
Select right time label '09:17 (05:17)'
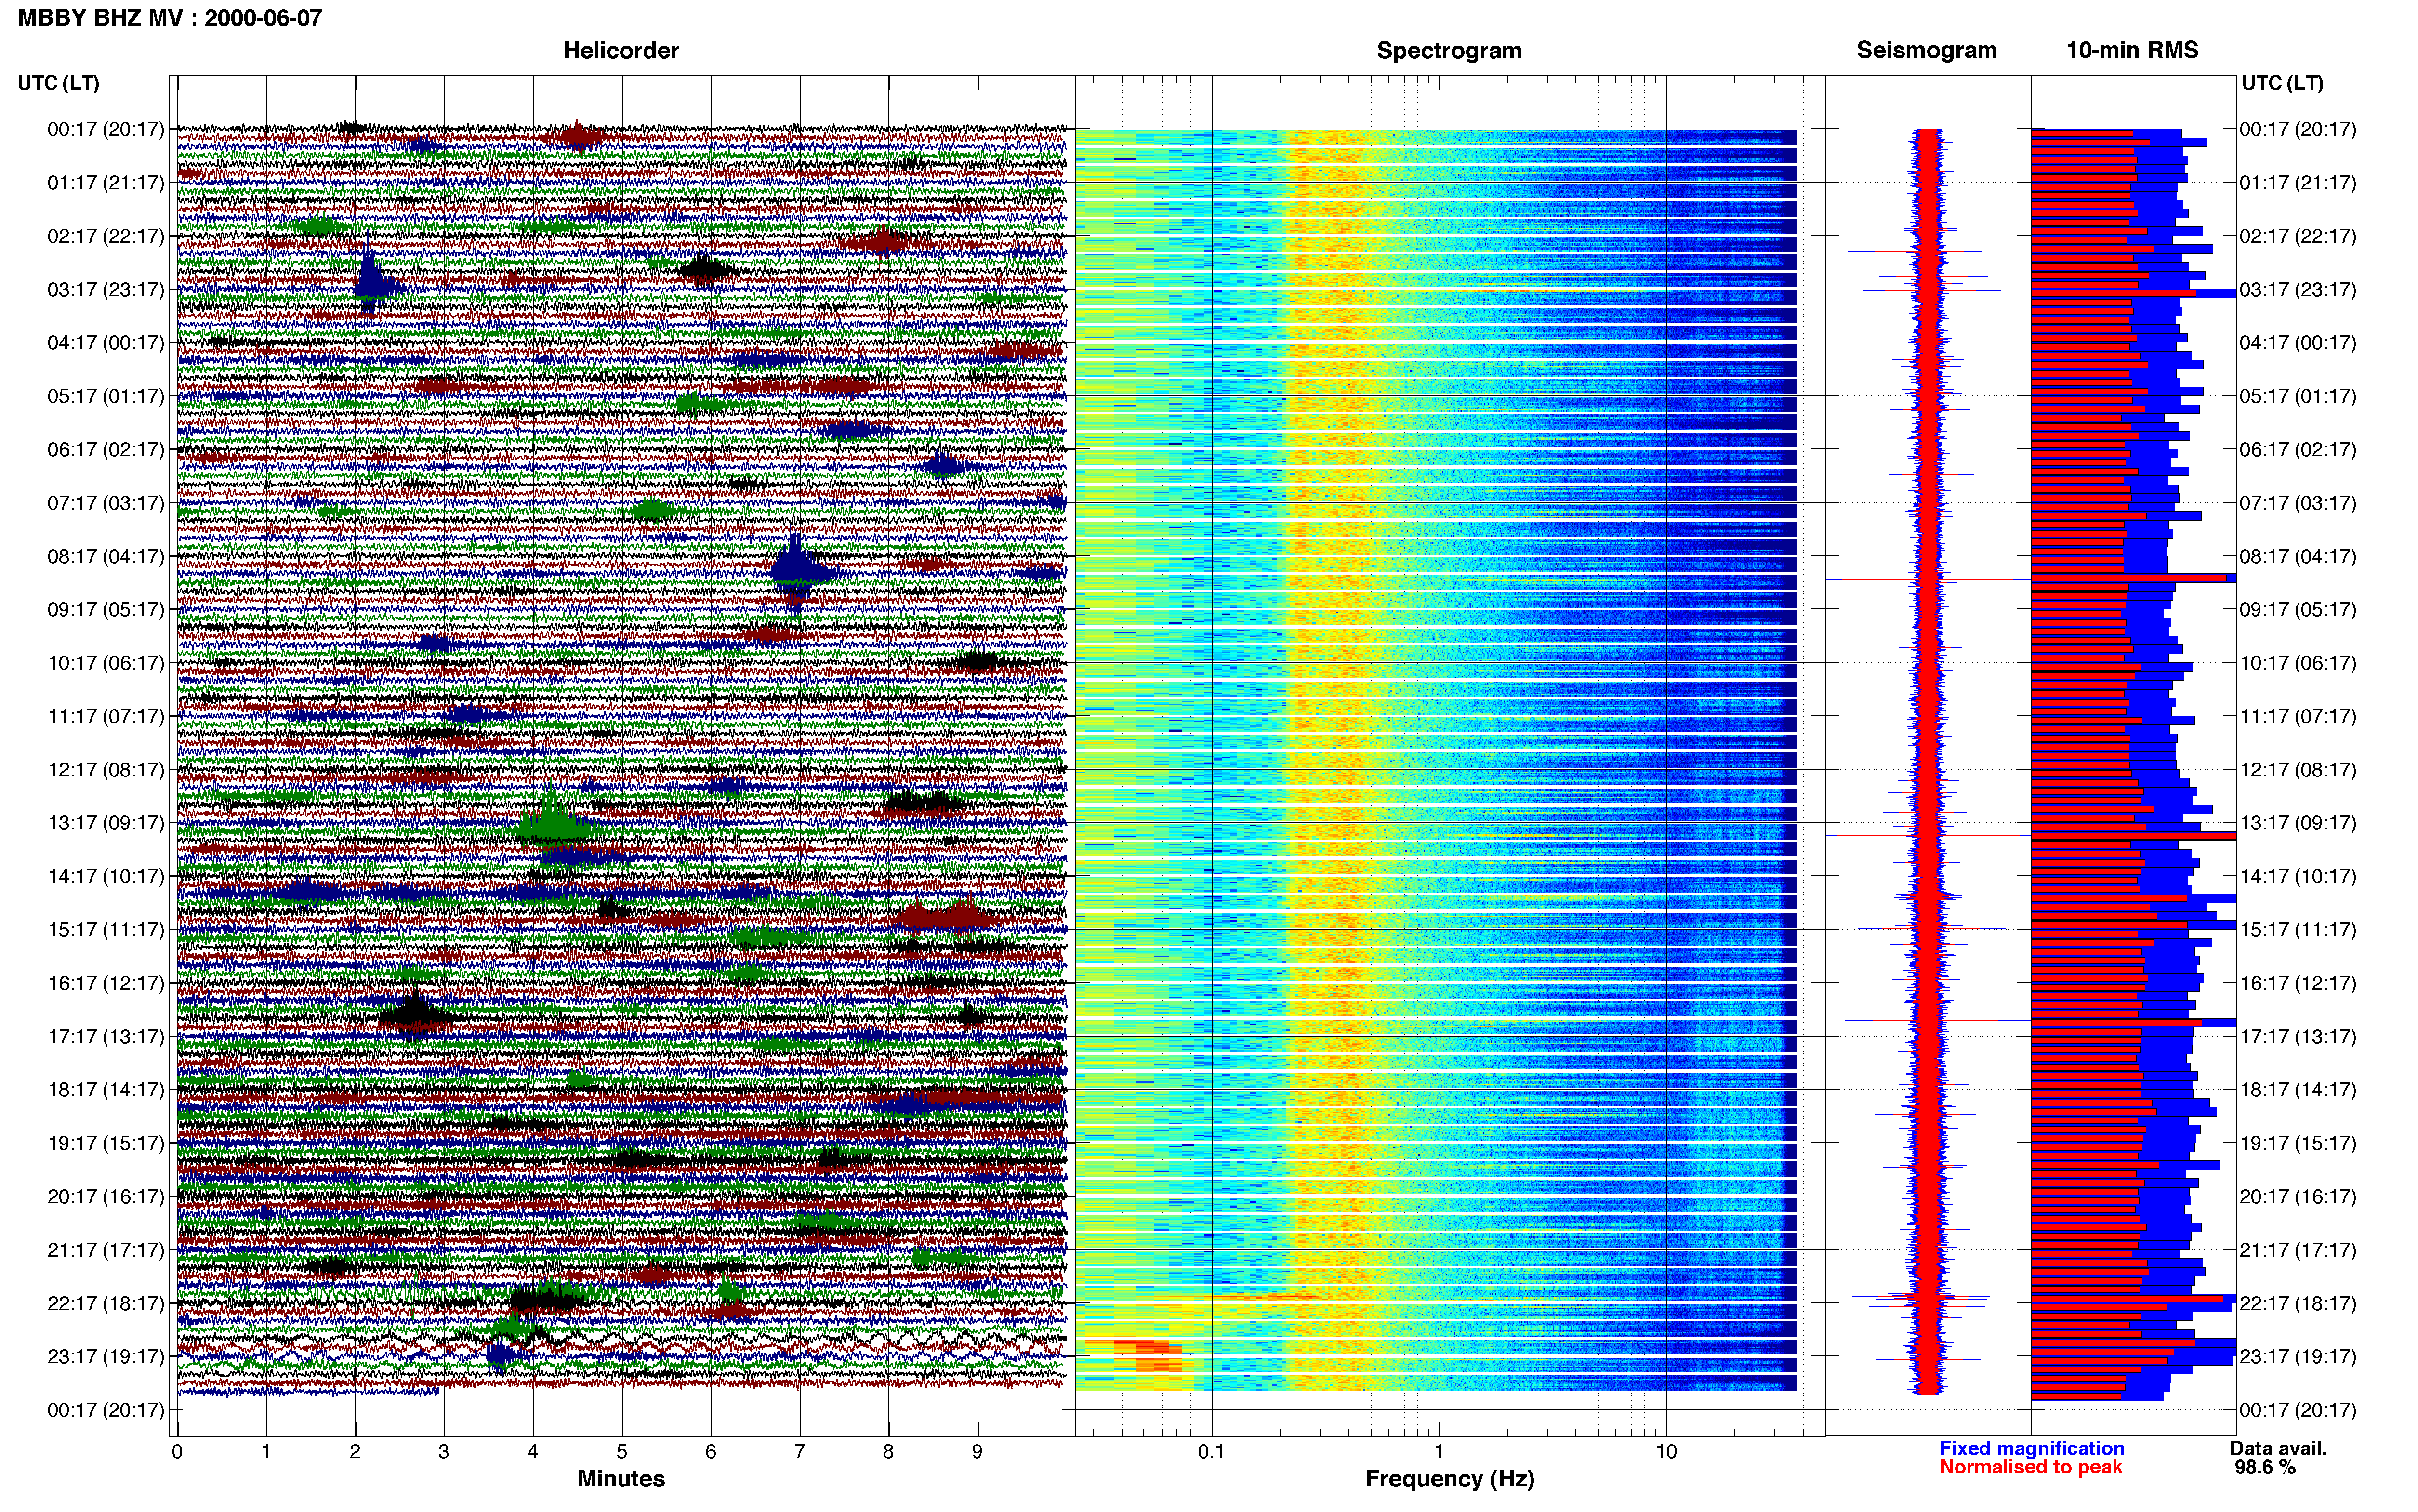click(x=2298, y=610)
